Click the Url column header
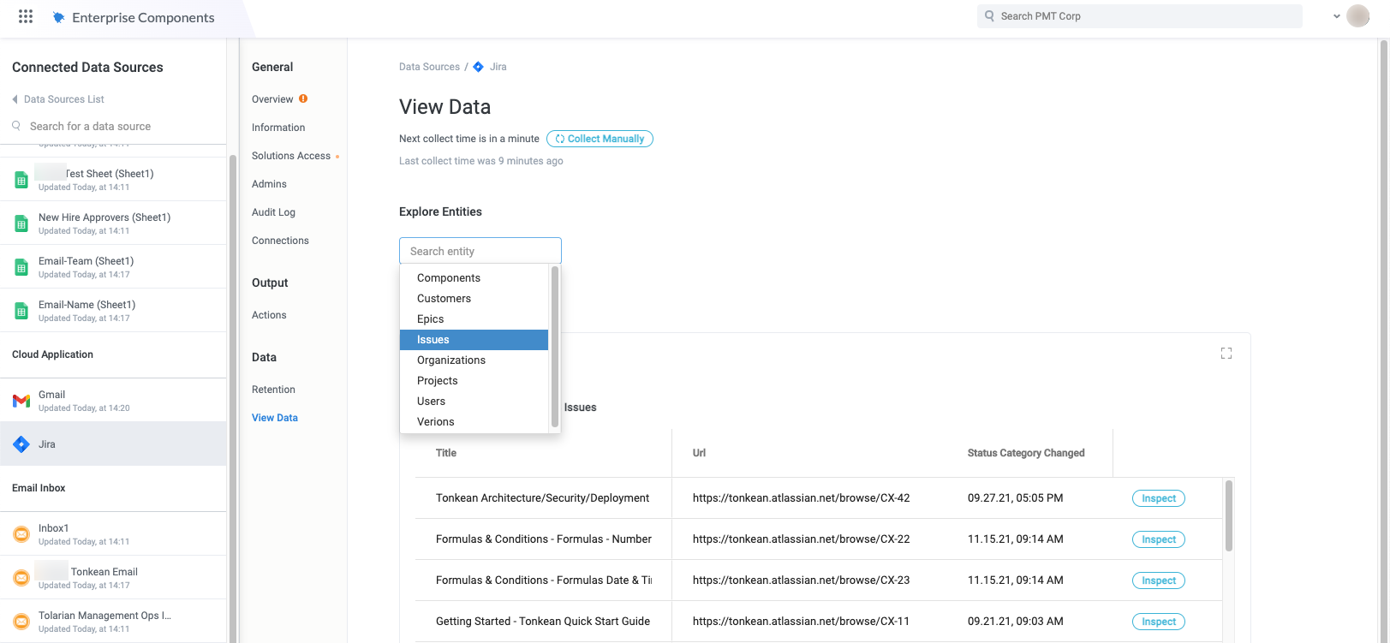The width and height of the screenshot is (1390, 643). 699,453
